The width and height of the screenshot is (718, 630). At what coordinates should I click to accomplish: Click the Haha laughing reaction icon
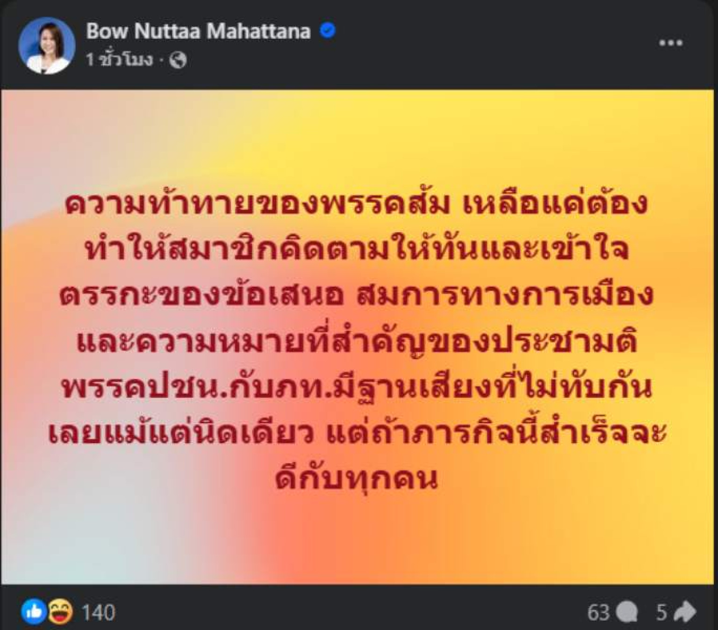(61, 612)
